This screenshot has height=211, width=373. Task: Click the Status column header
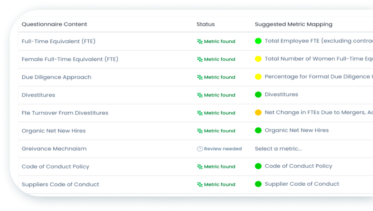pyautogui.click(x=205, y=24)
